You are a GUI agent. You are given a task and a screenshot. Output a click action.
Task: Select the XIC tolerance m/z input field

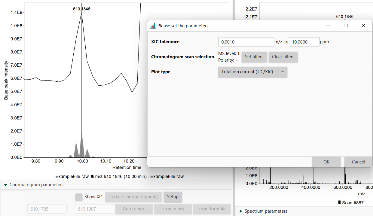[x=246, y=41]
